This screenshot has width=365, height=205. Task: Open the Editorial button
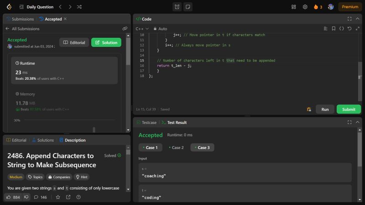coord(74,42)
